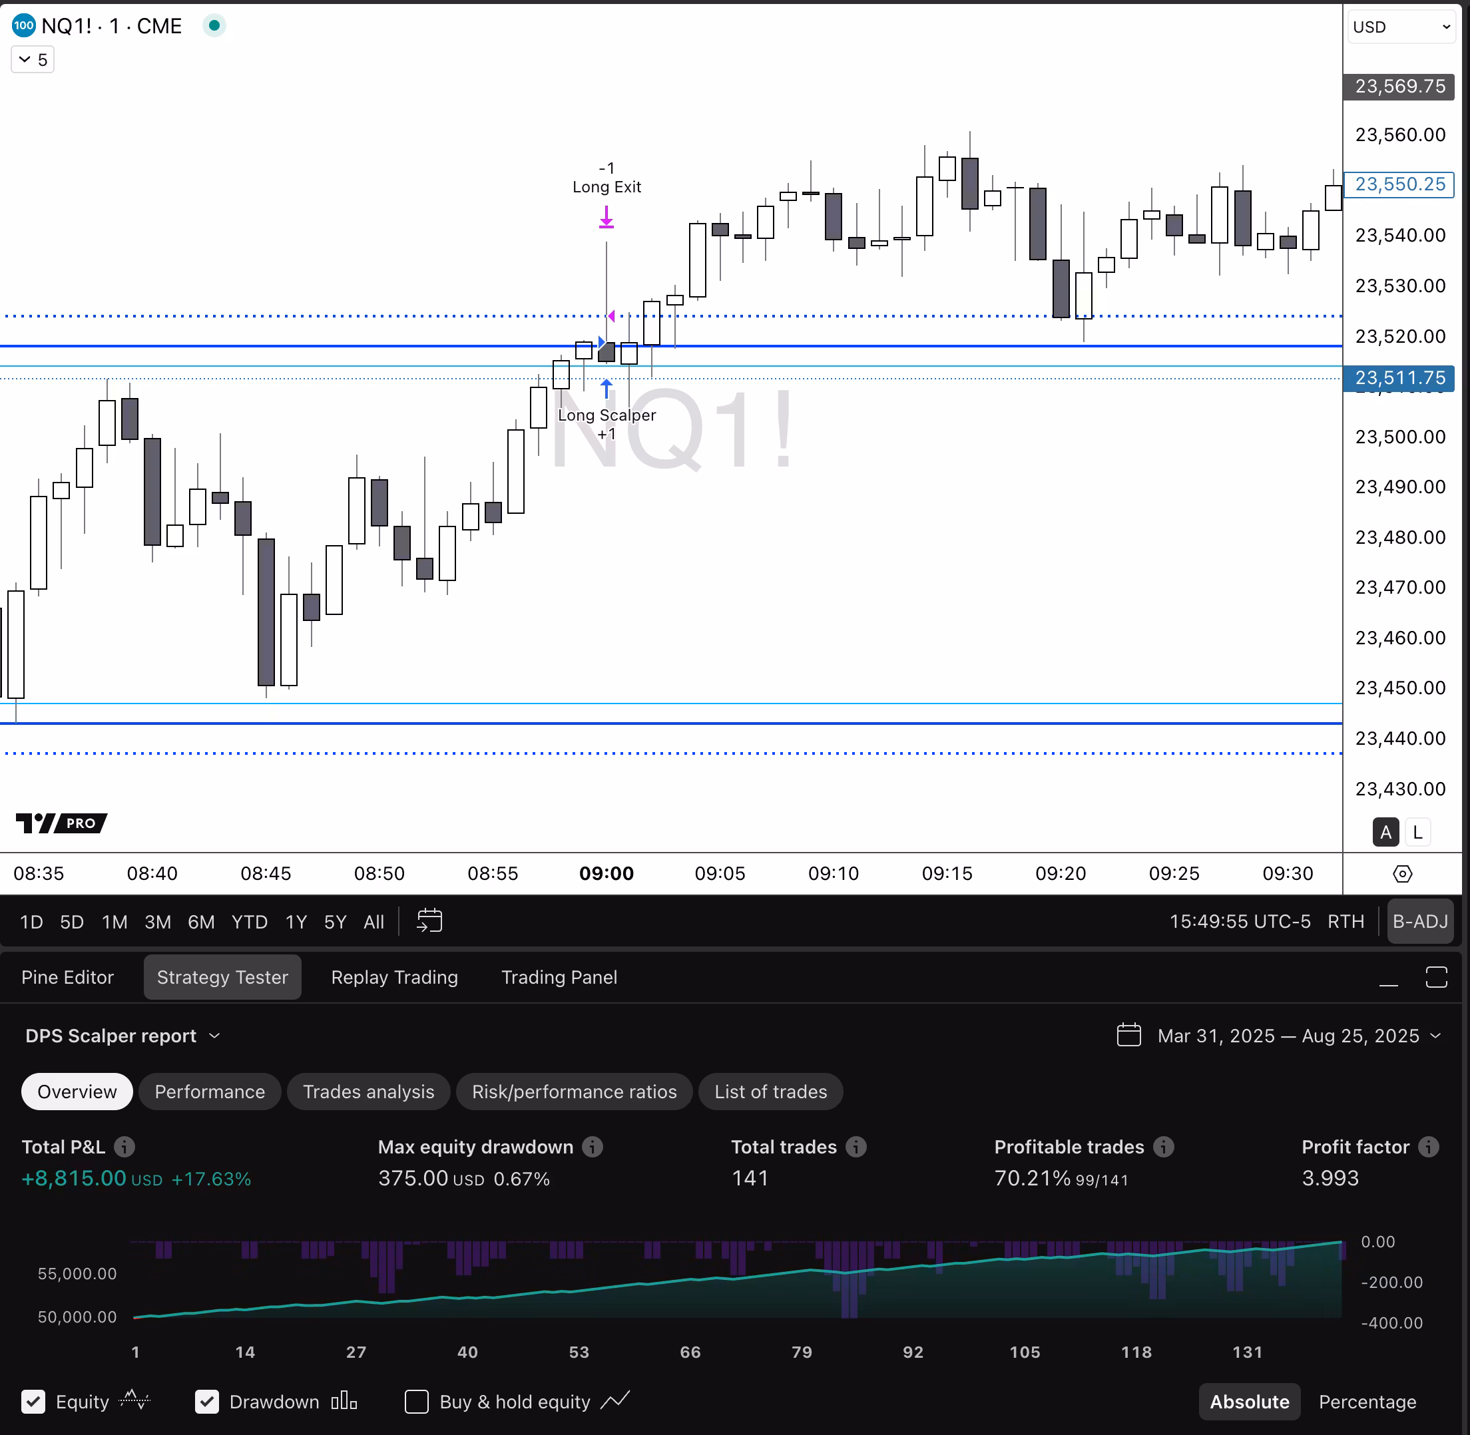Maximize the Strategy Tester panel
Image resolution: width=1470 pixels, height=1435 pixels.
pyautogui.click(x=1436, y=978)
